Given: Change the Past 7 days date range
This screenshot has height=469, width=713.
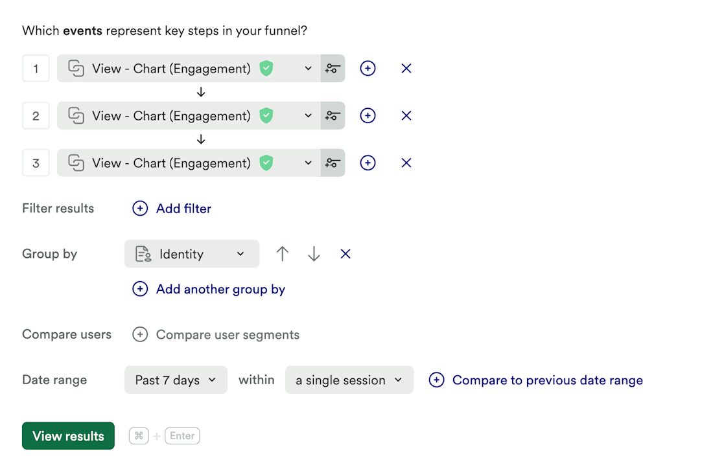Looking at the screenshot, I should [176, 380].
